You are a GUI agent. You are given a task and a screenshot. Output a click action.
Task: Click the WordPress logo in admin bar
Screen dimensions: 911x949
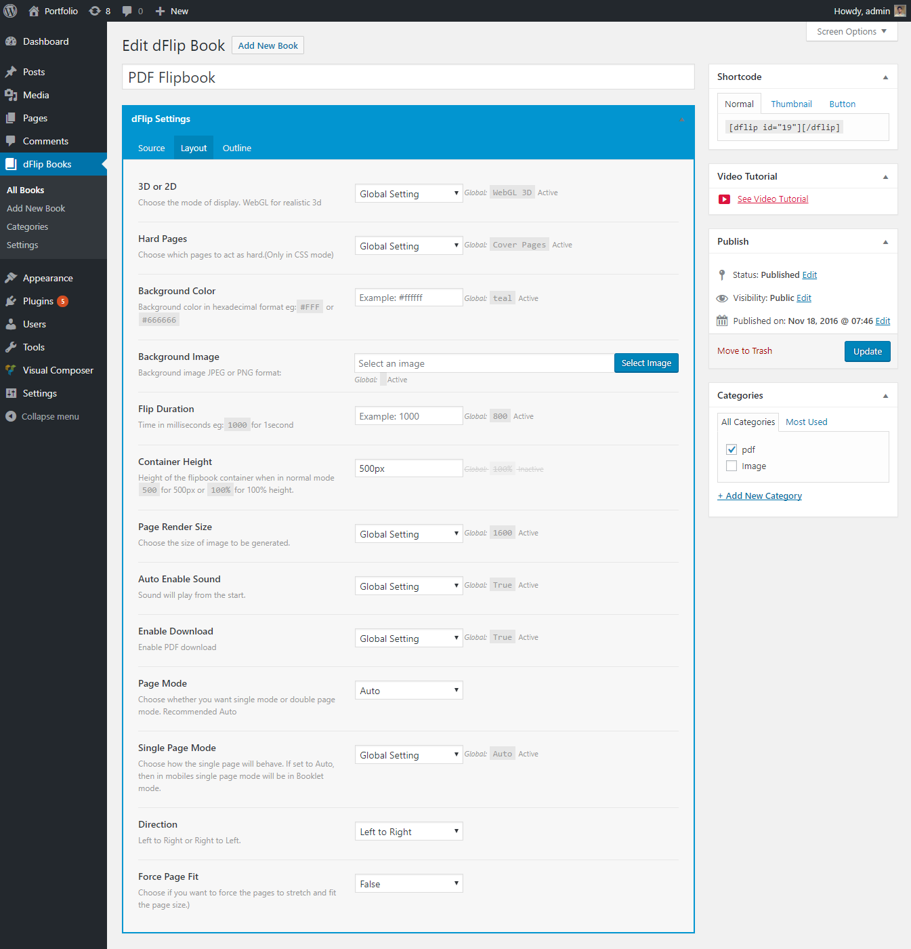coord(10,11)
